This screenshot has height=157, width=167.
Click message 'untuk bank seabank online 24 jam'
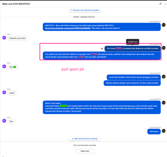134,77
